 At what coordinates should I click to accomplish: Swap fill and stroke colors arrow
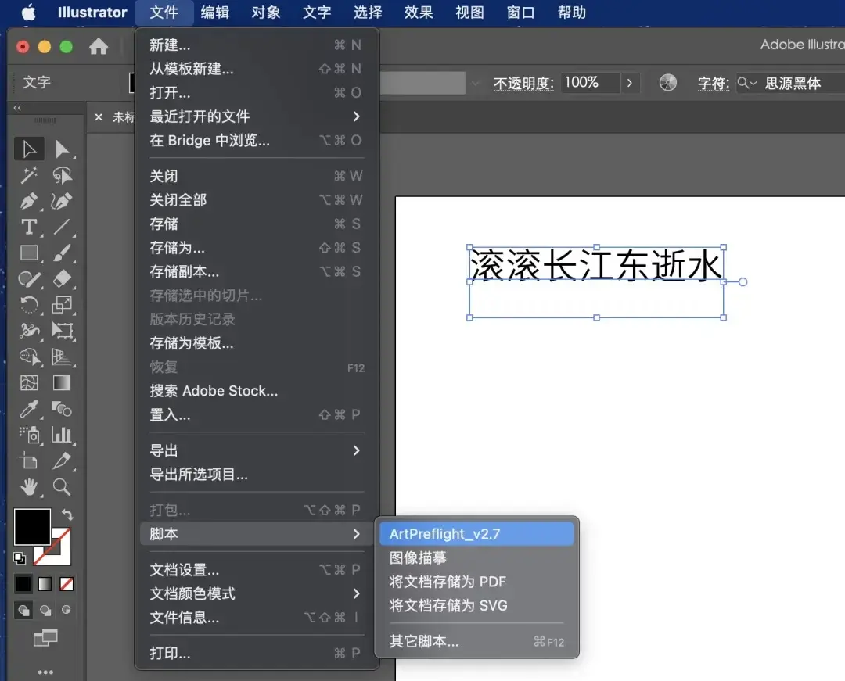pos(67,514)
